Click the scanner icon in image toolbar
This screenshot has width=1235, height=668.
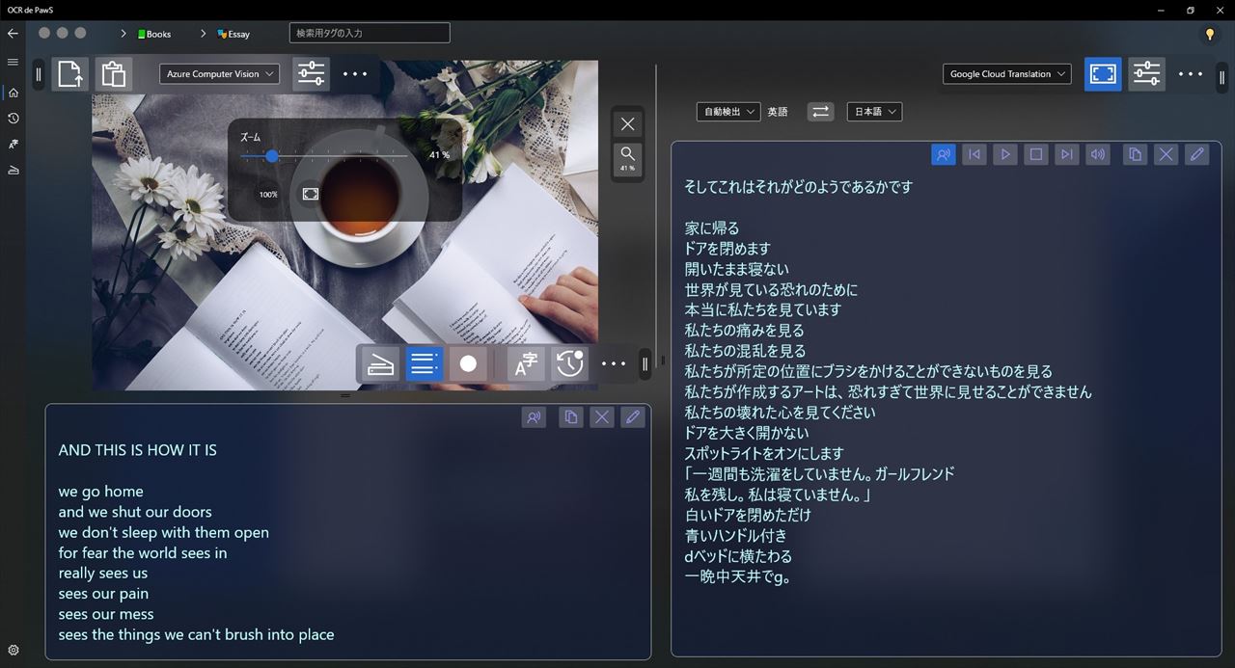tap(381, 363)
